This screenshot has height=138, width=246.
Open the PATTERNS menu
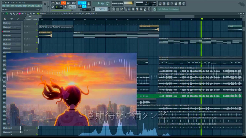tap(18, 6)
